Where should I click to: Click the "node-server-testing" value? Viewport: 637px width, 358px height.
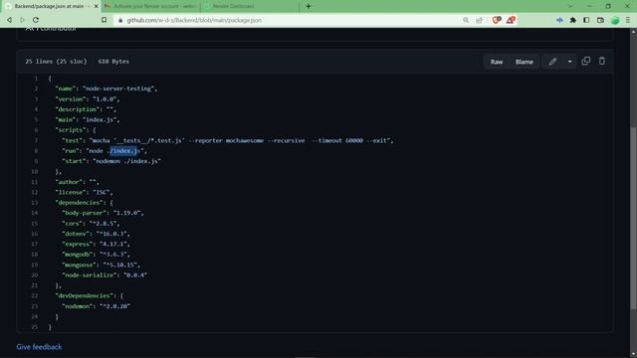point(118,89)
